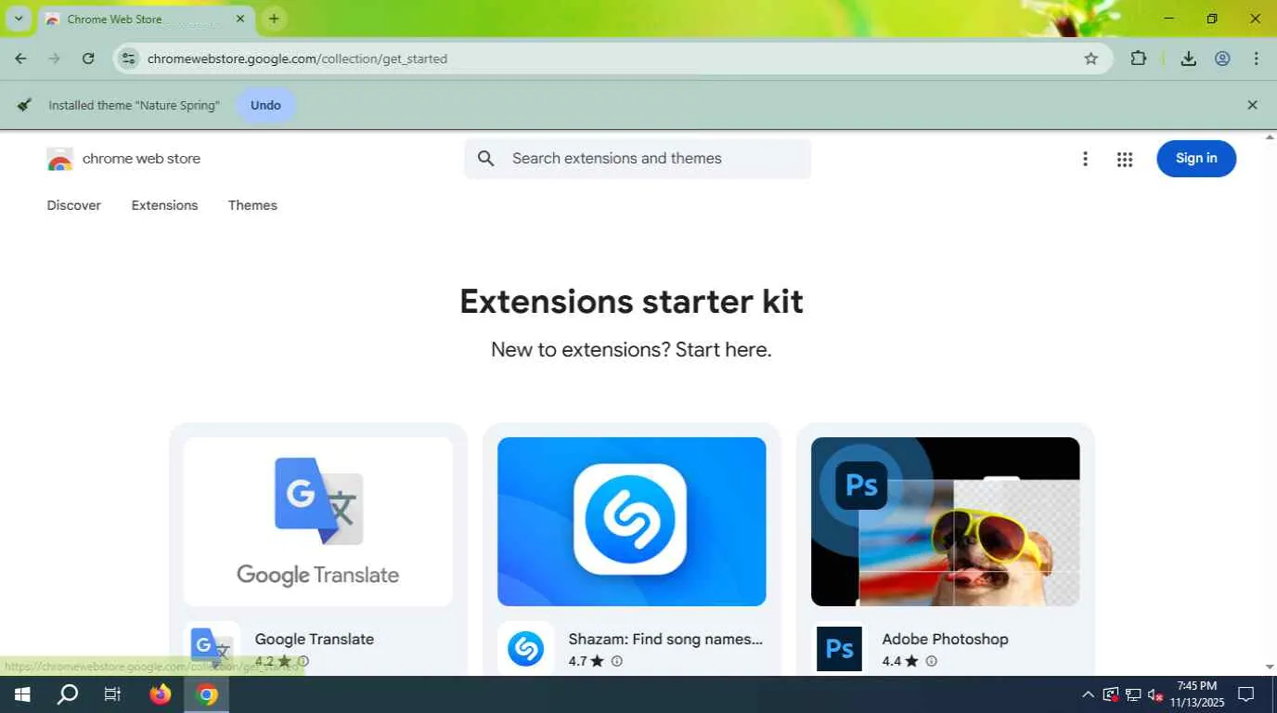Viewport: 1277px width, 713px height.
Task: Switch to the Themes tab
Action: [252, 205]
